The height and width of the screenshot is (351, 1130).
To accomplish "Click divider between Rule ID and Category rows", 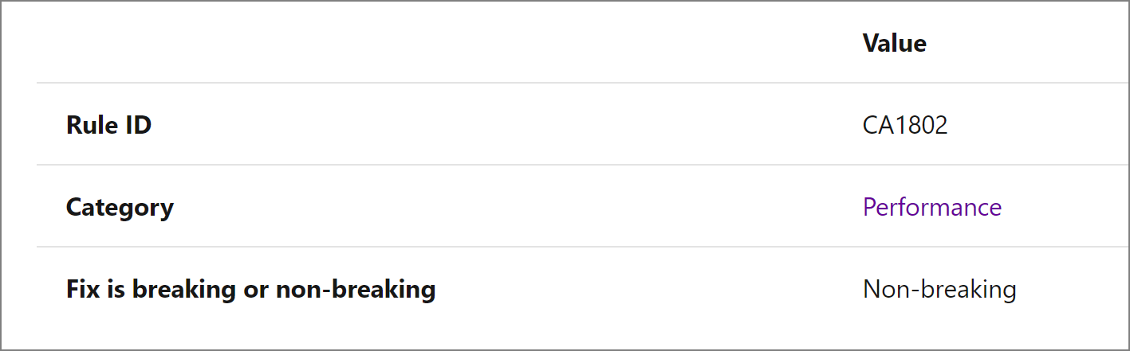I will tap(582, 165).
